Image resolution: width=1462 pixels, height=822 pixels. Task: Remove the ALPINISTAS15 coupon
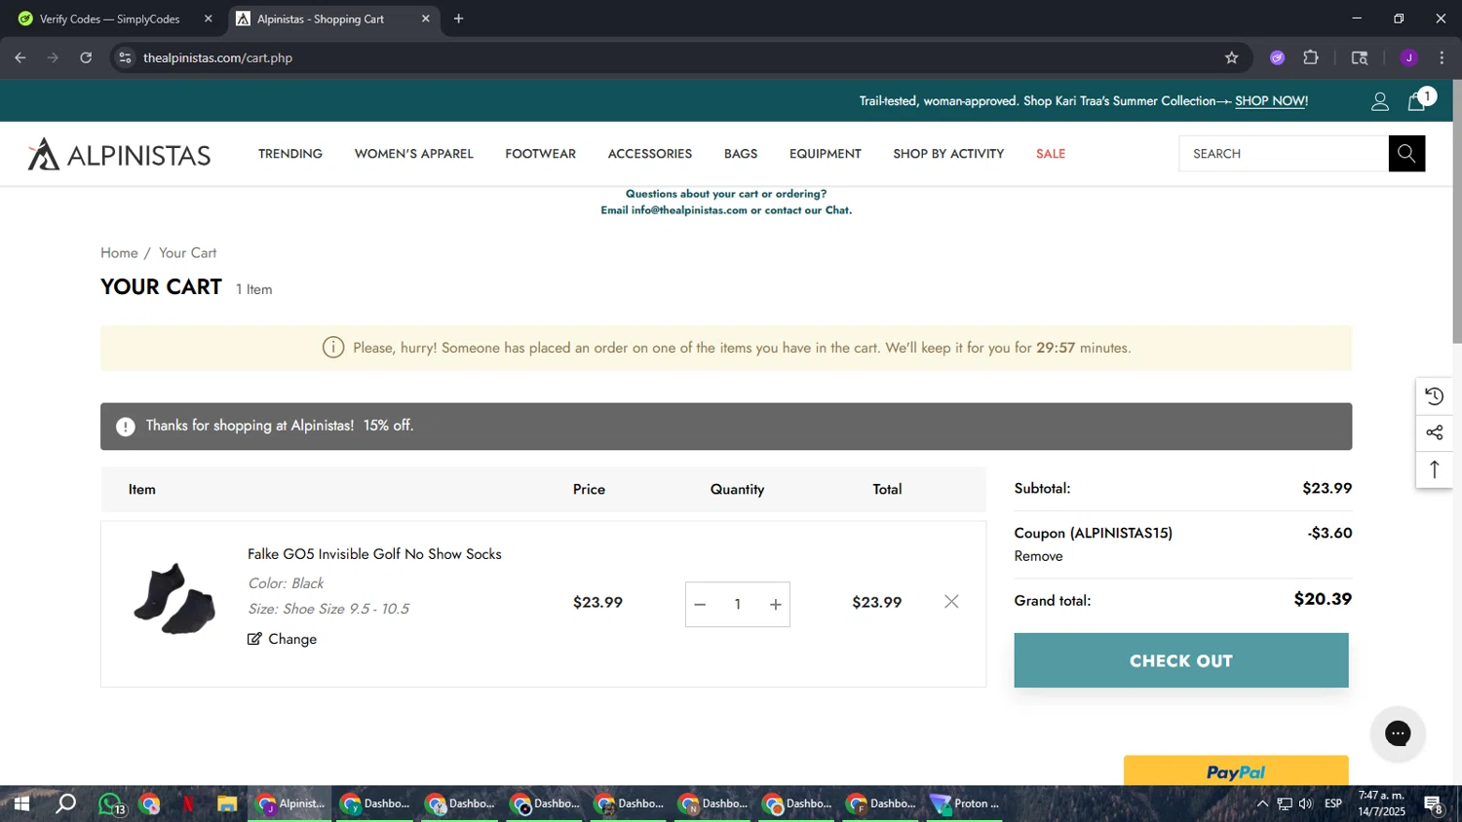[x=1038, y=556]
